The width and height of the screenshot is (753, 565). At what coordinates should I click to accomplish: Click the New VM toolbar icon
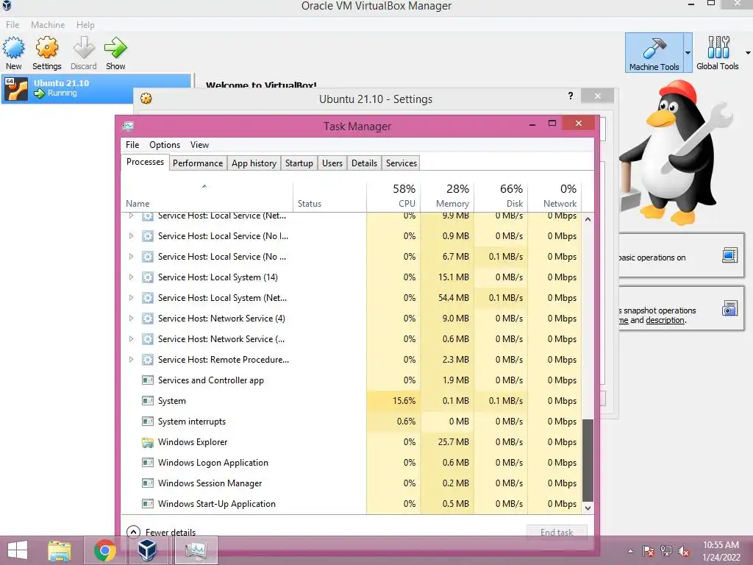point(13,48)
